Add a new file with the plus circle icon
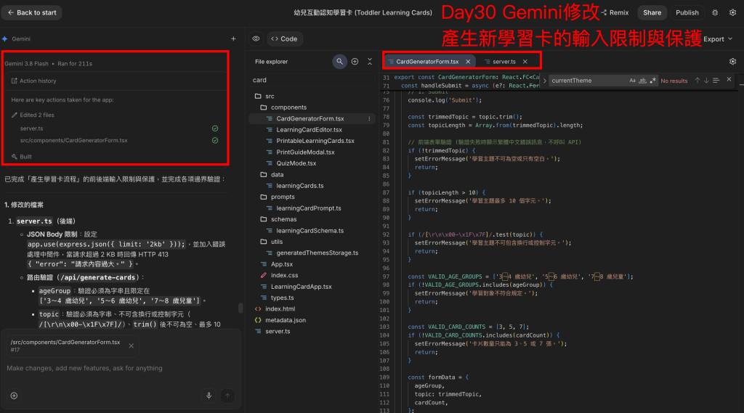This screenshot has width=744, height=413. [355, 62]
